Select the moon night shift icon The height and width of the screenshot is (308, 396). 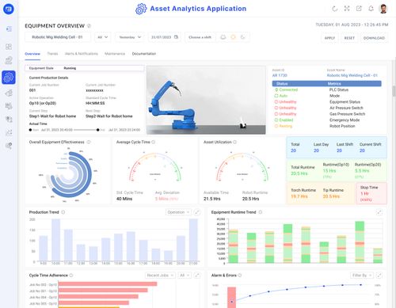[x=242, y=37]
